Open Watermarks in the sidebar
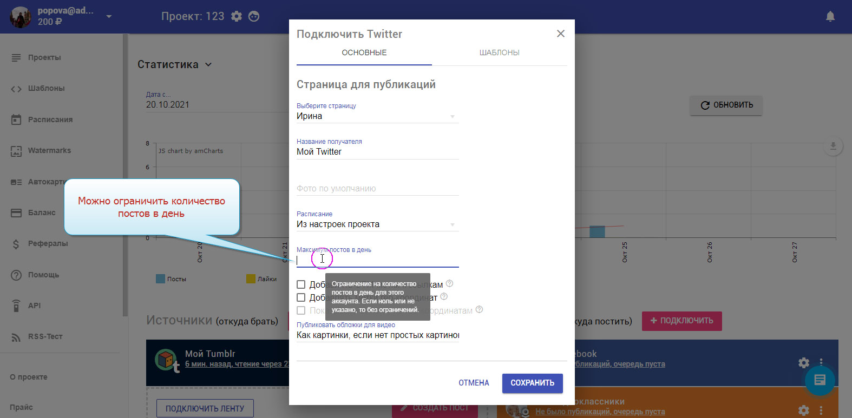 tap(49, 150)
